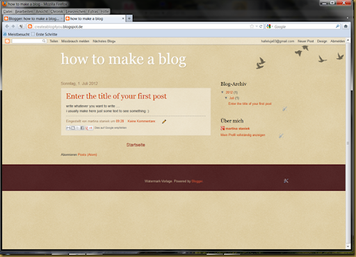356x257 pixels.
Task: Open the Ansicht menu
Action: coord(42,11)
